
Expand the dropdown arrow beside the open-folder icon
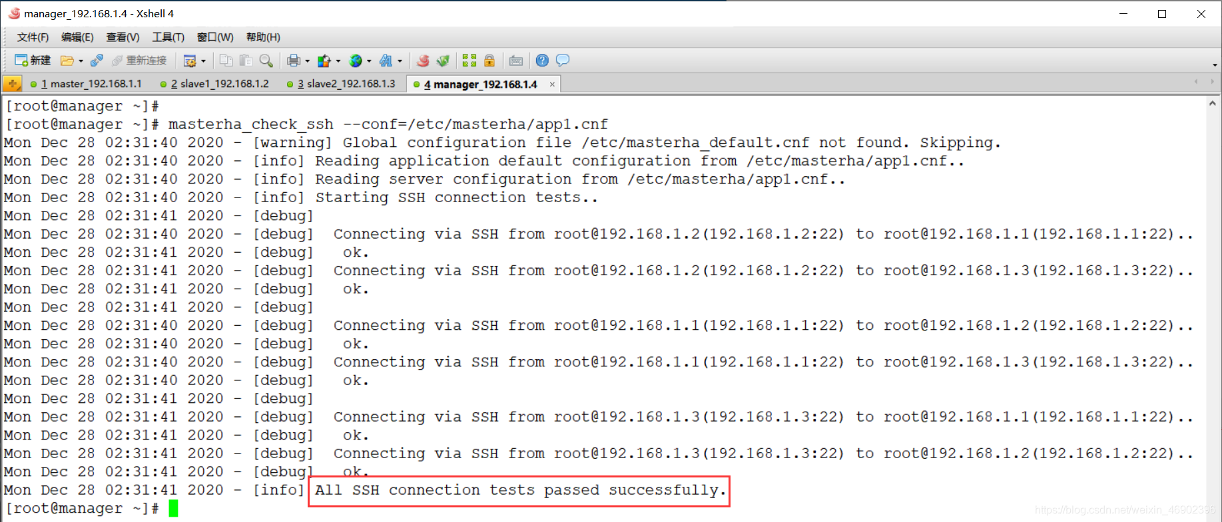(x=81, y=61)
